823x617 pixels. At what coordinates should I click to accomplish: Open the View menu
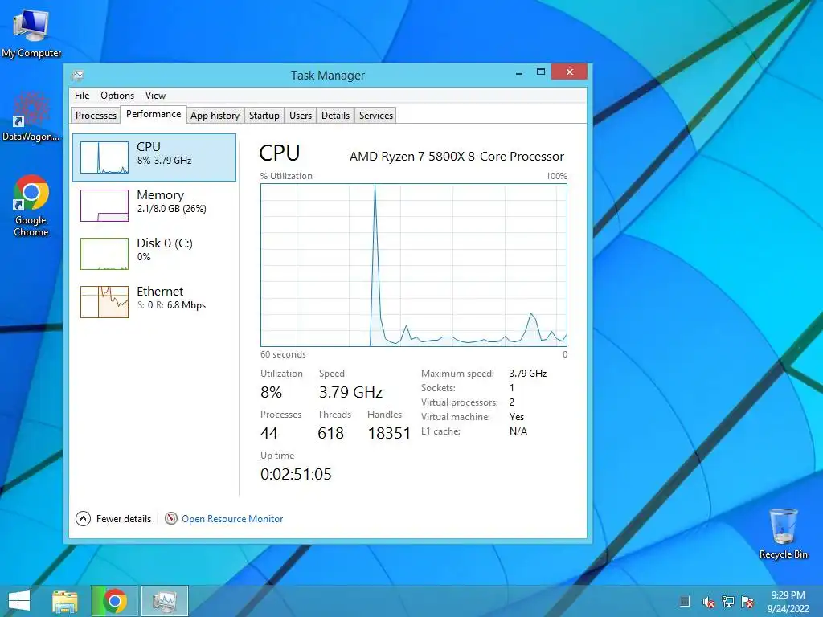pos(155,96)
